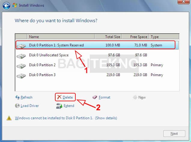Close the Install Windows dialog
The width and height of the screenshot is (191, 142).
pos(183,2)
